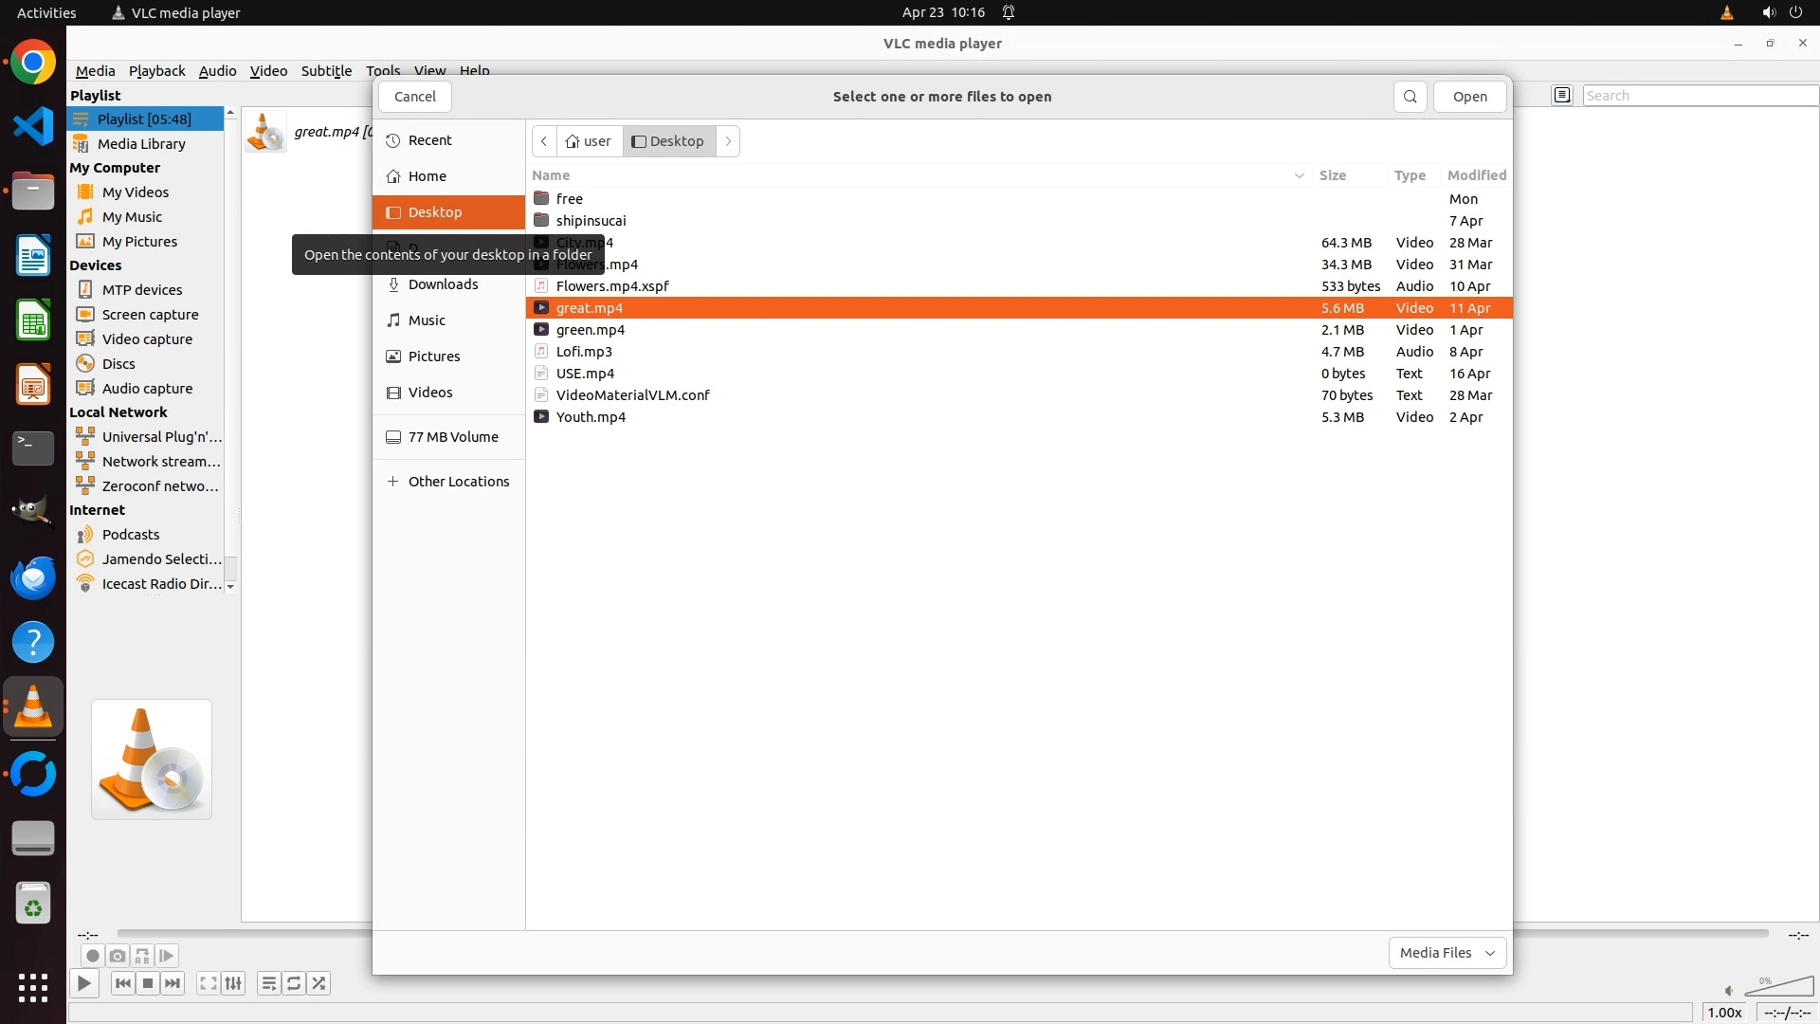Open the Audio menu

pyautogui.click(x=217, y=71)
